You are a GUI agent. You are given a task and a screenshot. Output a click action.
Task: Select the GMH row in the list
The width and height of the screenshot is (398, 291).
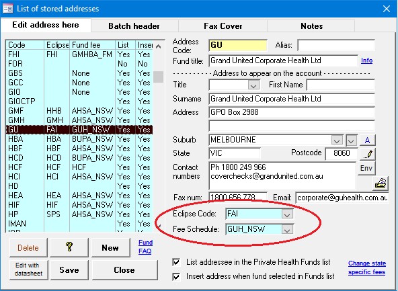[x=79, y=120]
